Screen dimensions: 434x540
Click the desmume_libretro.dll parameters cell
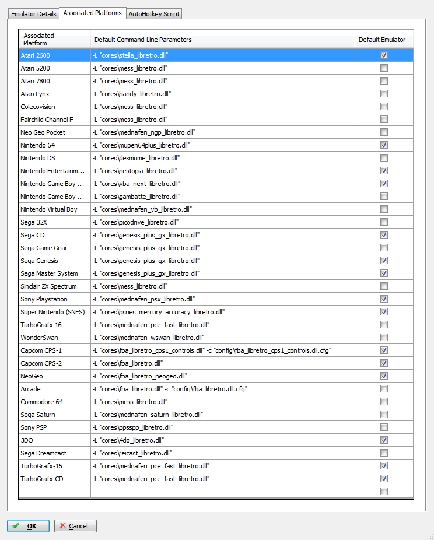pos(222,157)
